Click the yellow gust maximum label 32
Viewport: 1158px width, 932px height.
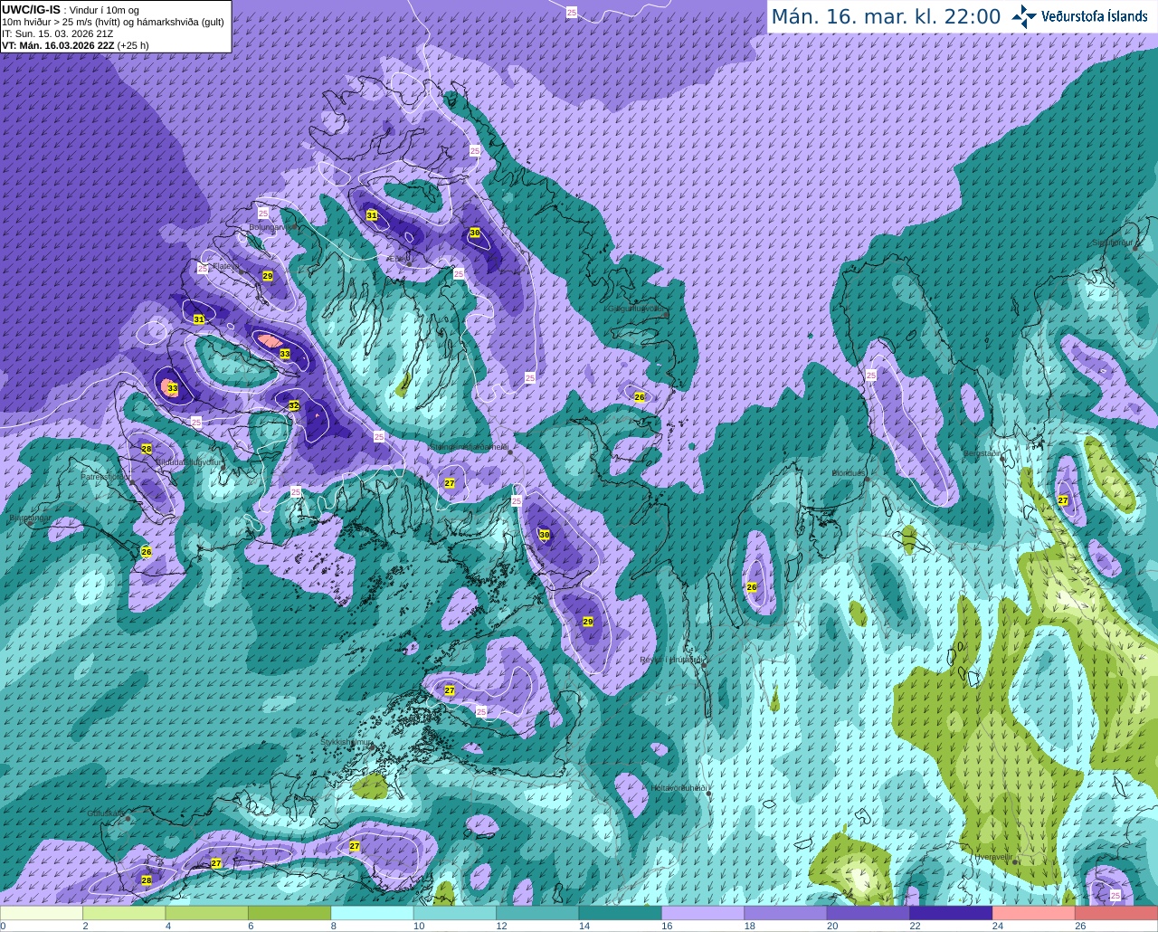tap(294, 406)
